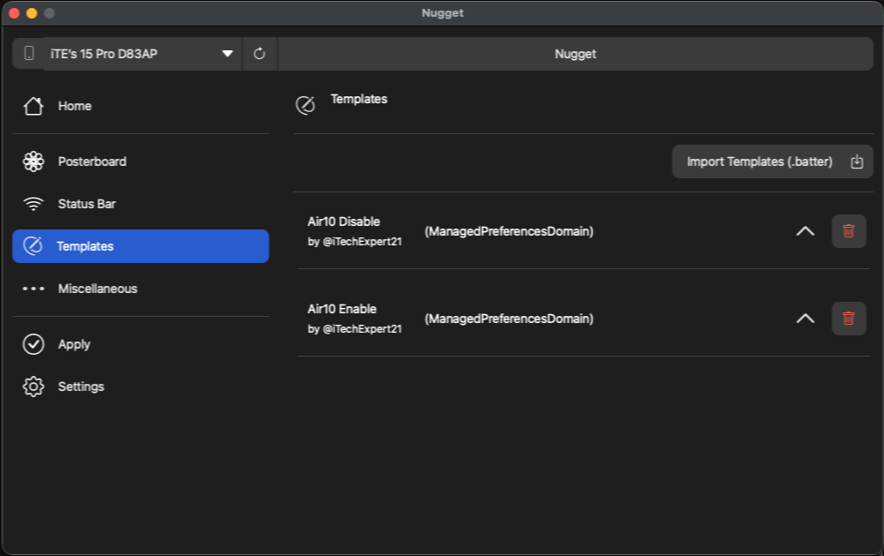Go to the Apply page
This screenshot has height=556, width=884.
click(140, 344)
